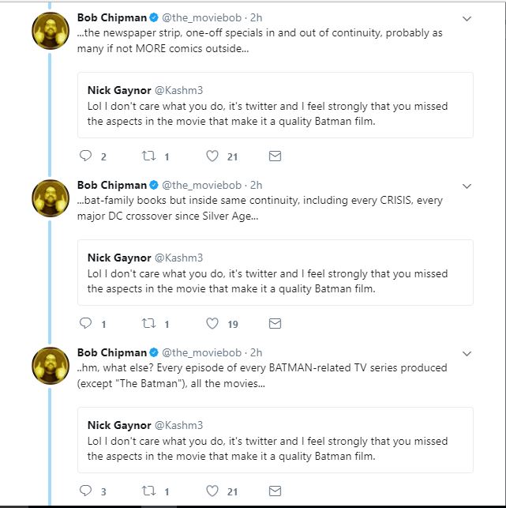This screenshot has height=508, width=506.
Task: Reply to the BATMAN-related TV series tweet
Action: tap(86, 491)
